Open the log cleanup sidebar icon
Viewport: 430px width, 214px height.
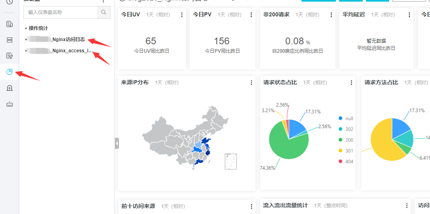(10, 104)
